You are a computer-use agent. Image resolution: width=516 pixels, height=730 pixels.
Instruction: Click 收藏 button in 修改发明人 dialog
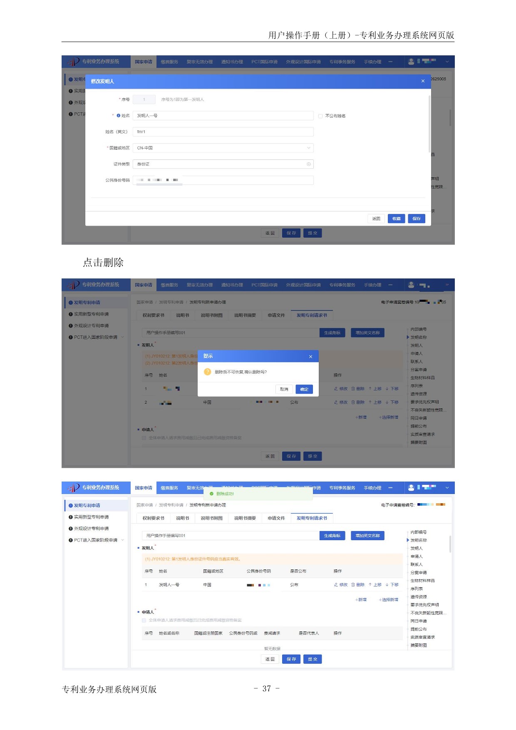(x=396, y=219)
